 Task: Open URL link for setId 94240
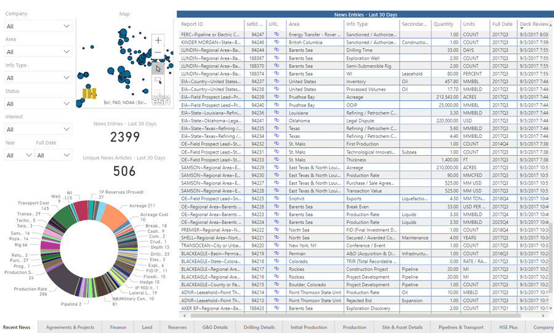coord(276,105)
